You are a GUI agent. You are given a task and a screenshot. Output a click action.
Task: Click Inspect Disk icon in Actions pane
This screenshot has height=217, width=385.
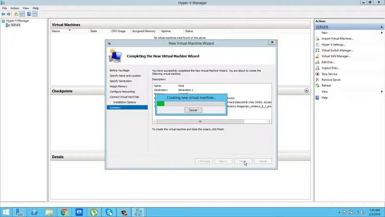point(317,68)
